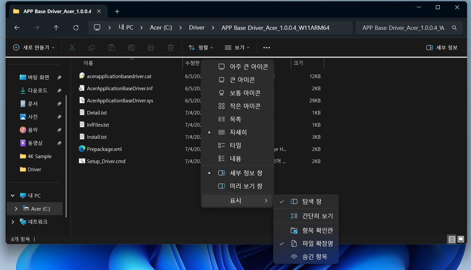Open 동영상 in the sidebar

click(35, 143)
